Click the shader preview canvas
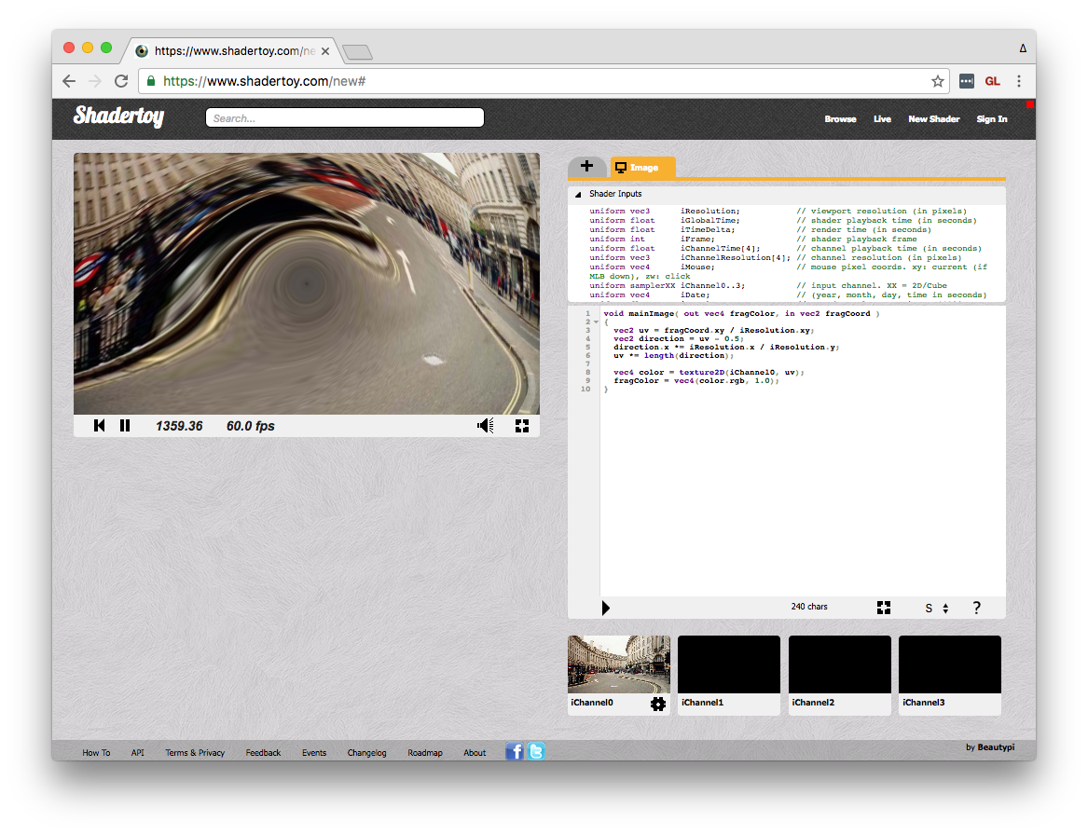 tap(307, 283)
